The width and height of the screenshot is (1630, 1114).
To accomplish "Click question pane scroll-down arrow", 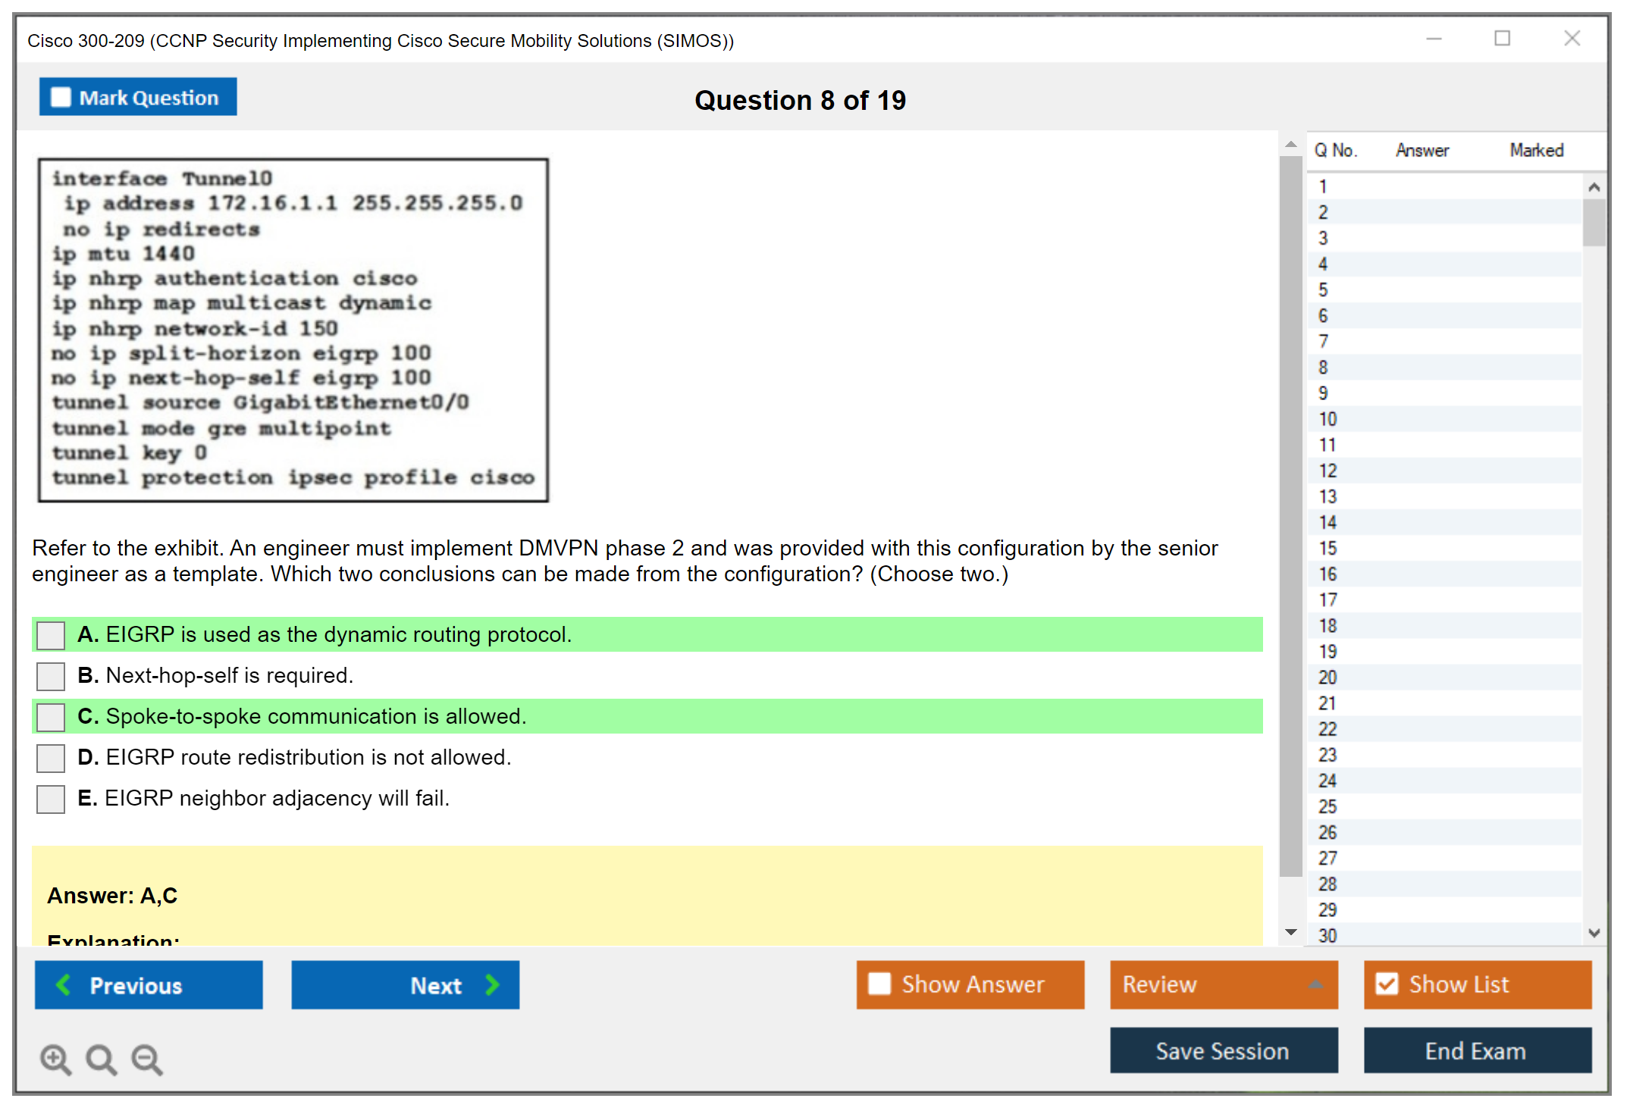I will (1290, 932).
